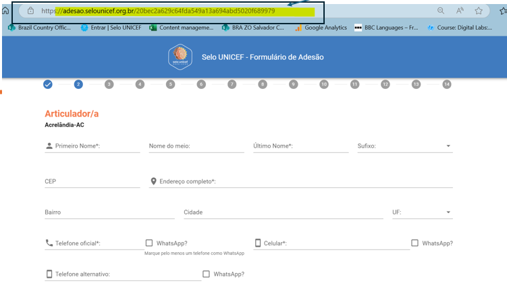
Task: Go to step 8 in the stepper
Action: pyautogui.click(x=263, y=85)
